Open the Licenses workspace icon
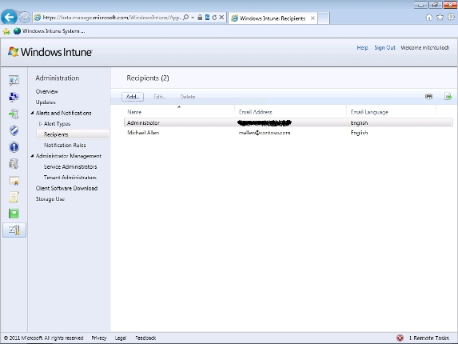458x344 pixels. (14, 181)
